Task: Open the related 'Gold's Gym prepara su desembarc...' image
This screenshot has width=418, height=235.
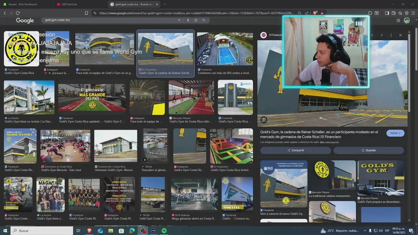Action: click(x=381, y=178)
